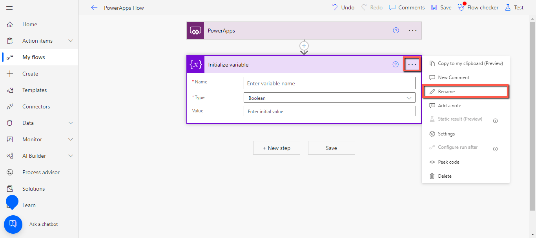Select Peek code menu item
The width and height of the screenshot is (536, 238).
pyautogui.click(x=466, y=162)
